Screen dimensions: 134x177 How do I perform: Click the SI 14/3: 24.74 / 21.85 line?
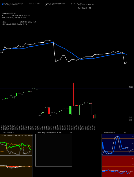(x=21, y=16)
